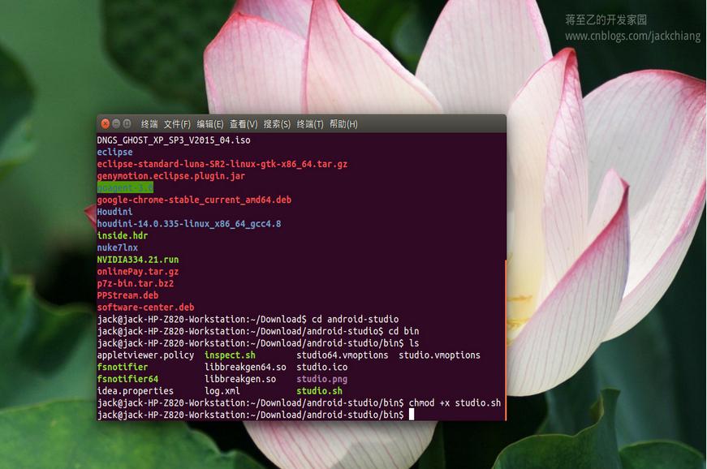Screen dimensions: 707x469
Task: Click log.xml in the listing
Action: pos(222,391)
